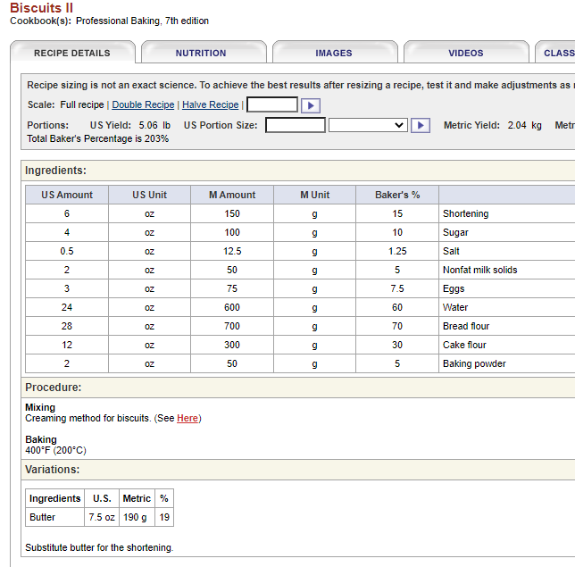The width and height of the screenshot is (575, 567).
Task: Open the Videos tab
Action: pos(466,53)
